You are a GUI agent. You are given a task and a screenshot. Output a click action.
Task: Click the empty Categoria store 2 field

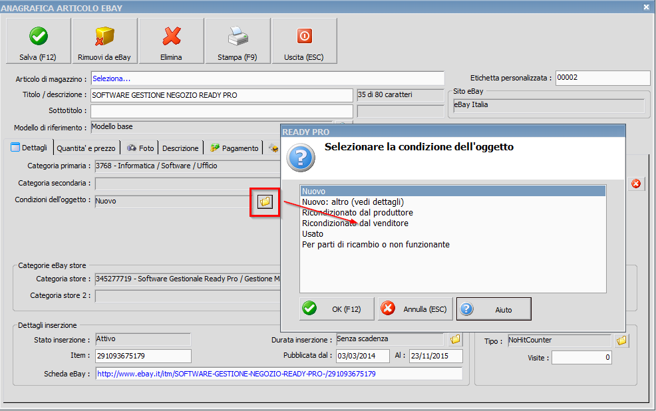pos(188,295)
